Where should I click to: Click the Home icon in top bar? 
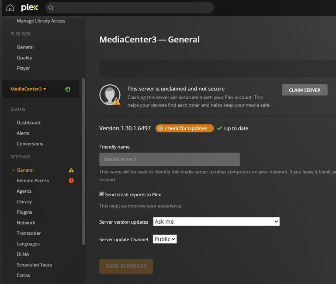tap(10, 8)
